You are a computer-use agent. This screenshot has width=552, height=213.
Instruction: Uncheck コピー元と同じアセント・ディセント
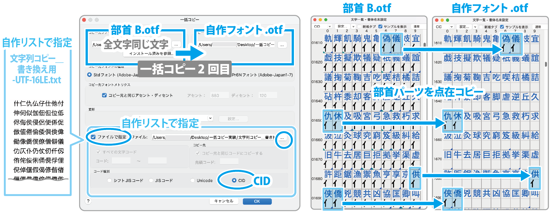pos(104,95)
